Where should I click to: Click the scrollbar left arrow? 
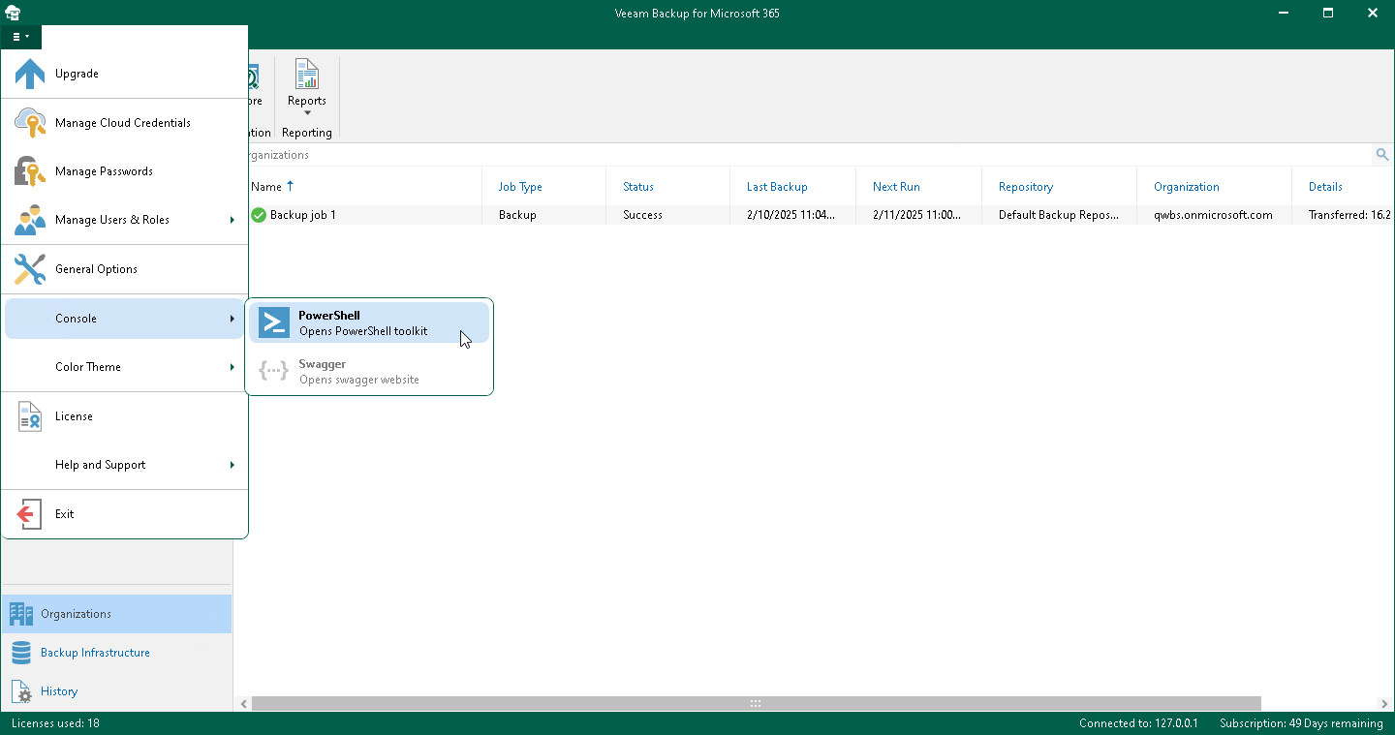243,704
